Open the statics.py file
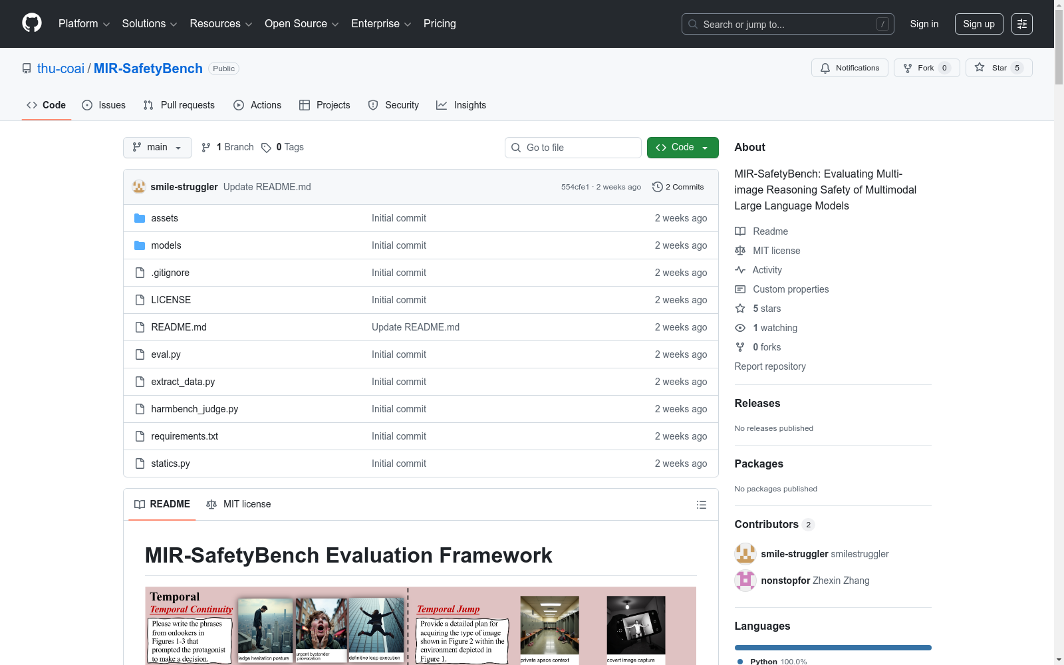The width and height of the screenshot is (1064, 665). (x=170, y=464)
